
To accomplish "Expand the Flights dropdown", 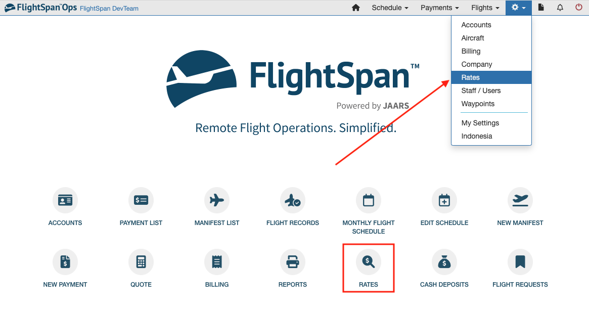I will tap(484, 8).
